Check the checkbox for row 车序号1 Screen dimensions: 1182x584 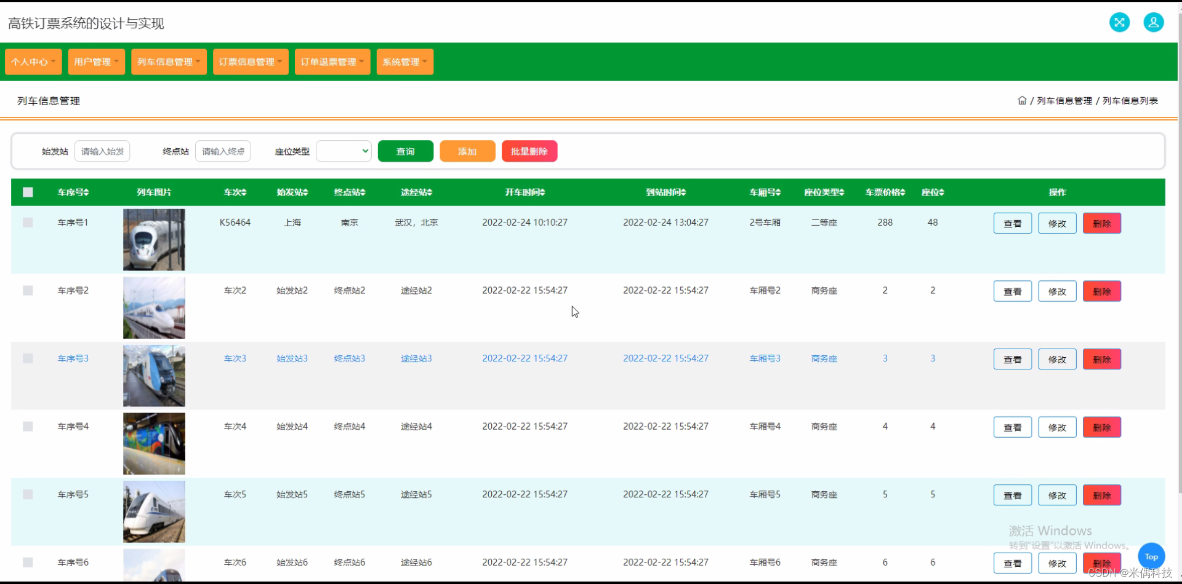click(x=28, y=222)
